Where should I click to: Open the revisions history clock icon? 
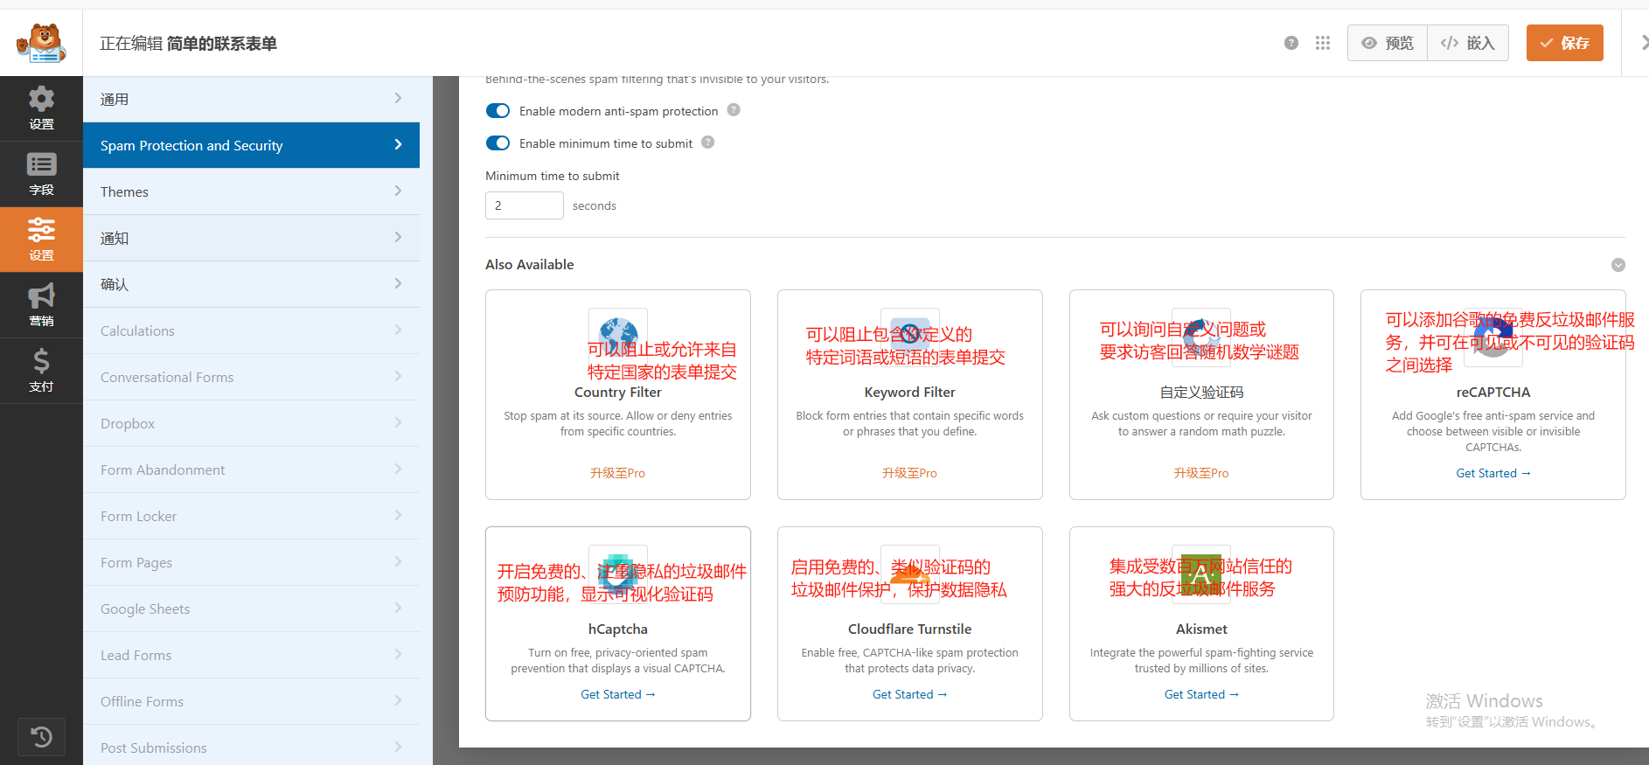[41, 737]
